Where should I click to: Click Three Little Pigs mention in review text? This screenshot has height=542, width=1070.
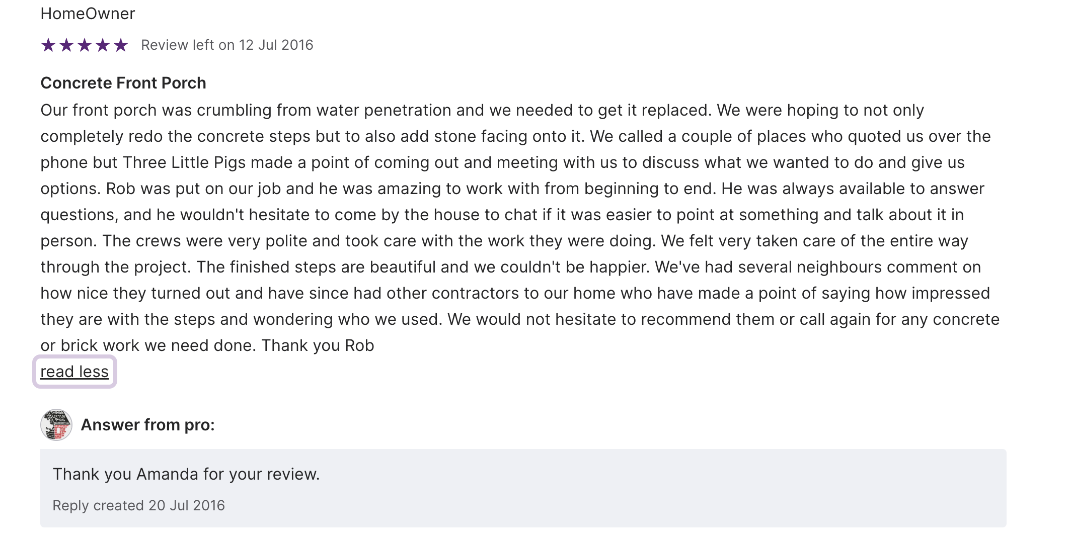184,162
